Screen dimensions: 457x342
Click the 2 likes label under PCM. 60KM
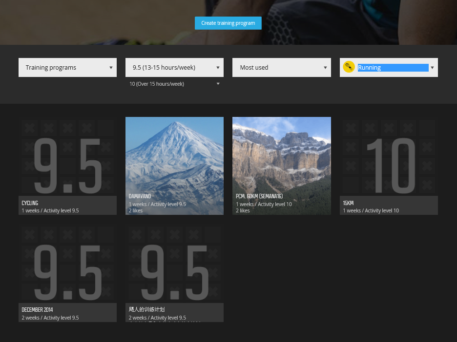243,210
